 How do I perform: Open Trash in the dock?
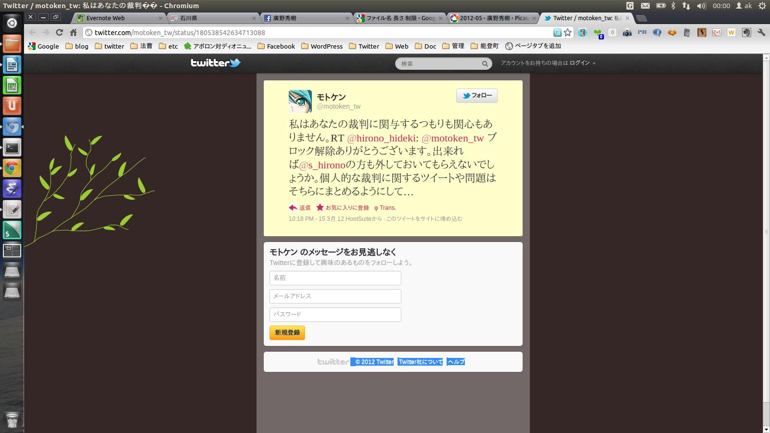(12, 420)
